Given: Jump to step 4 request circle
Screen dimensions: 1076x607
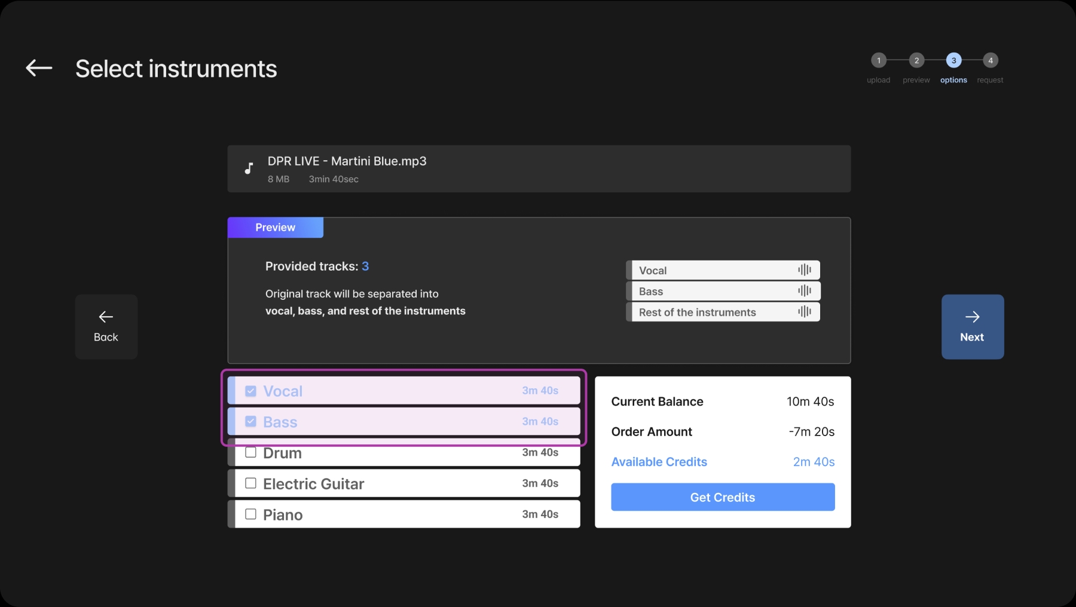Looking at the screenshot, I should pyautogui.click(x=991, y=60).
